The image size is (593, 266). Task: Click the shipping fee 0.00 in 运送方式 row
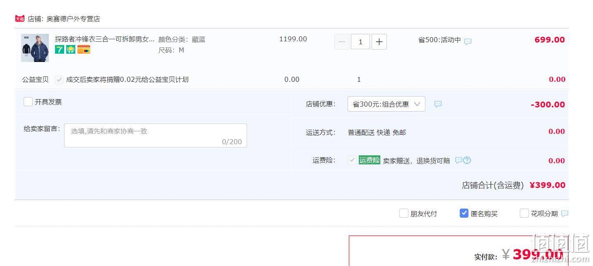pyautogui.click(x=557, y=131)
